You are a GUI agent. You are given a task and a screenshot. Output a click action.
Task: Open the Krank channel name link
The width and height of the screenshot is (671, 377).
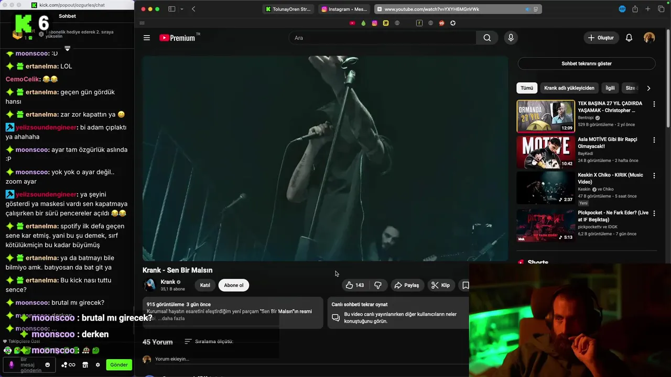pyautogui.click(x=168, y=282)
